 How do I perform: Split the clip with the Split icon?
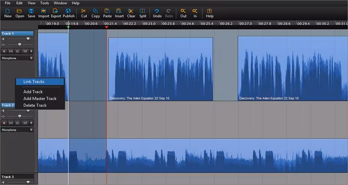click(x=142, y=13)
